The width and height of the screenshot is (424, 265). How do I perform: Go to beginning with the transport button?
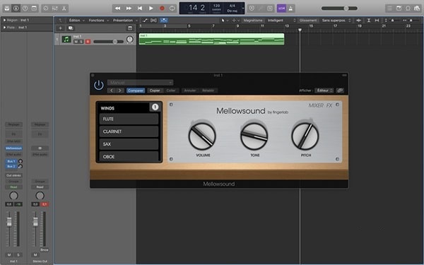point(140,8)
